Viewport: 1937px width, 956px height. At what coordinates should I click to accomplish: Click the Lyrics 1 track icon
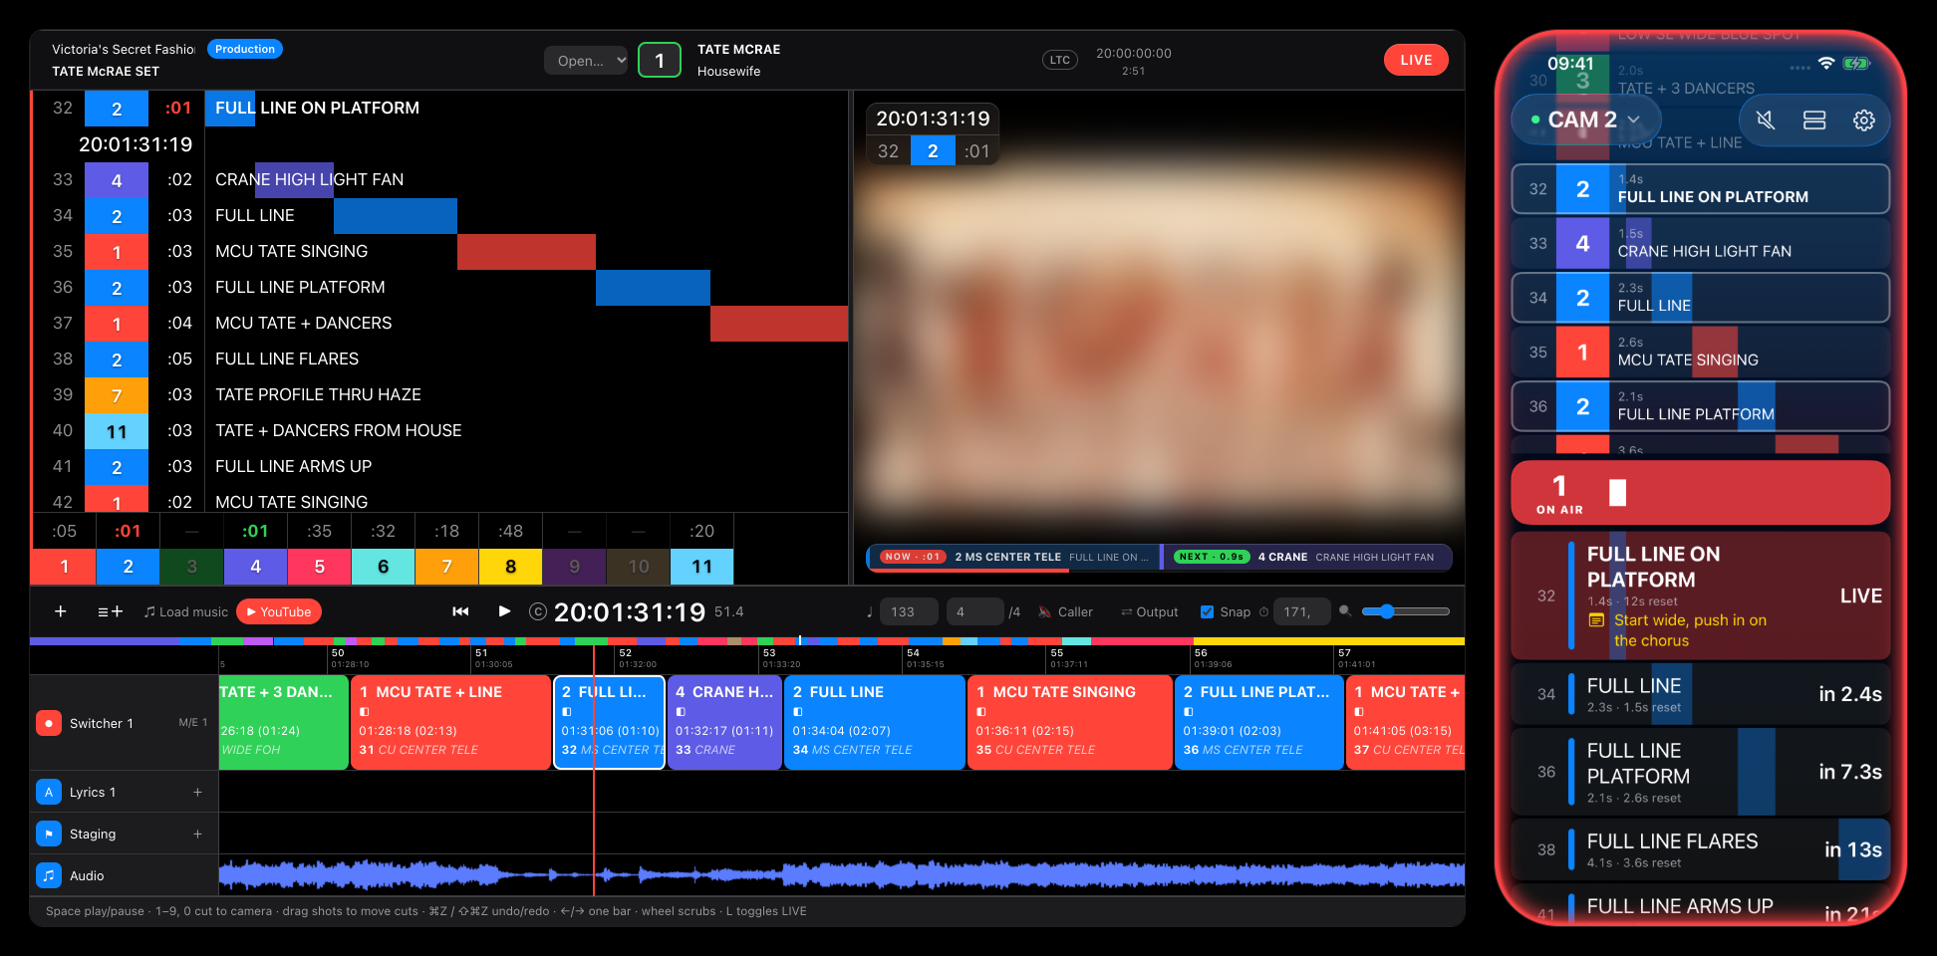(48, 792)
